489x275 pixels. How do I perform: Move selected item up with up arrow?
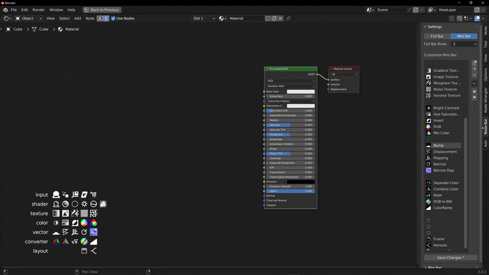[x=475, y=92]
